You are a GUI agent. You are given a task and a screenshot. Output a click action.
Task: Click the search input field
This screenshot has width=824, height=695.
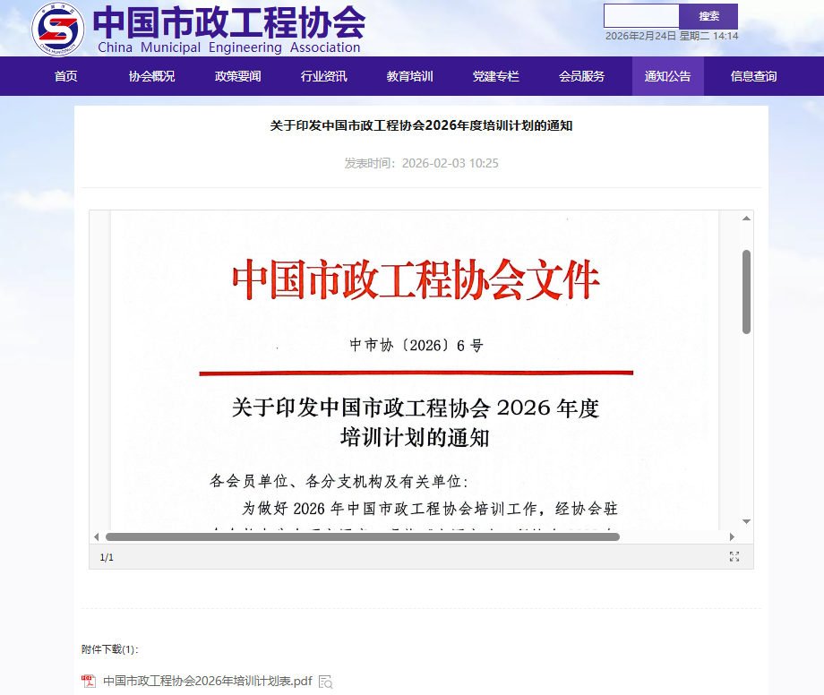pos(641,15)
